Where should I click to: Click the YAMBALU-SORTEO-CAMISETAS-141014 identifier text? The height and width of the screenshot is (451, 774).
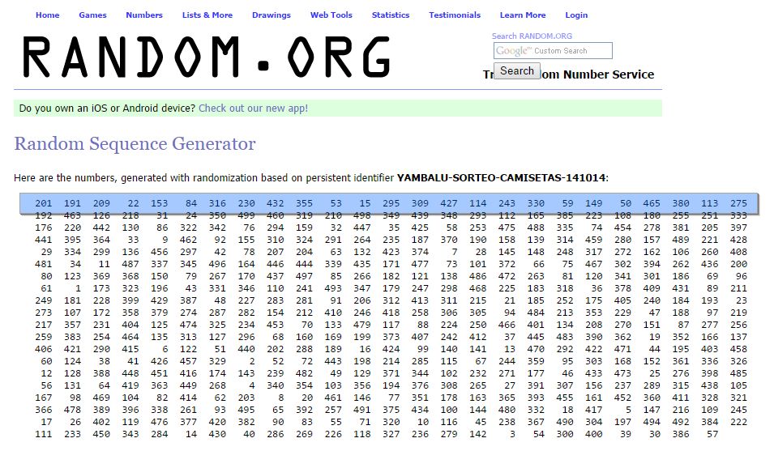tap(502, 177)
